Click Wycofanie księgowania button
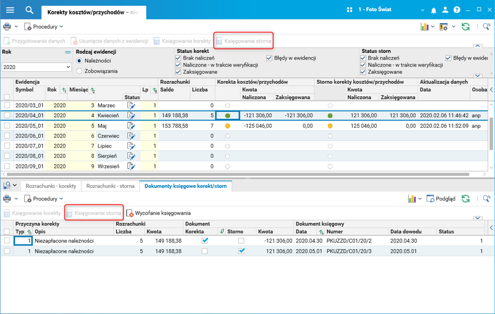 tap(159, 213)
